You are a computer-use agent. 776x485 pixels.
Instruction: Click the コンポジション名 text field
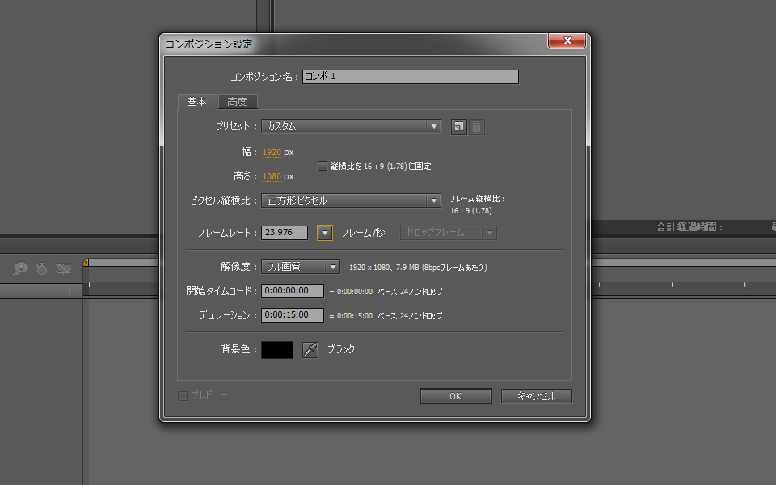click(x=411, y=77)
